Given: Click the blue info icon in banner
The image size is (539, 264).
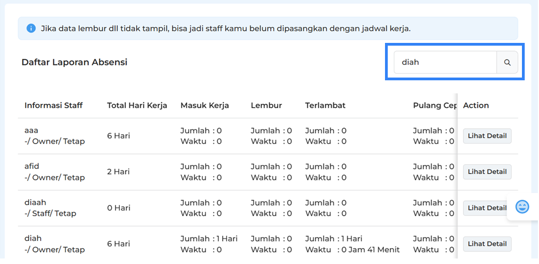Looking at the screenshot, I should pyautogui.click(x=31, y=29).
